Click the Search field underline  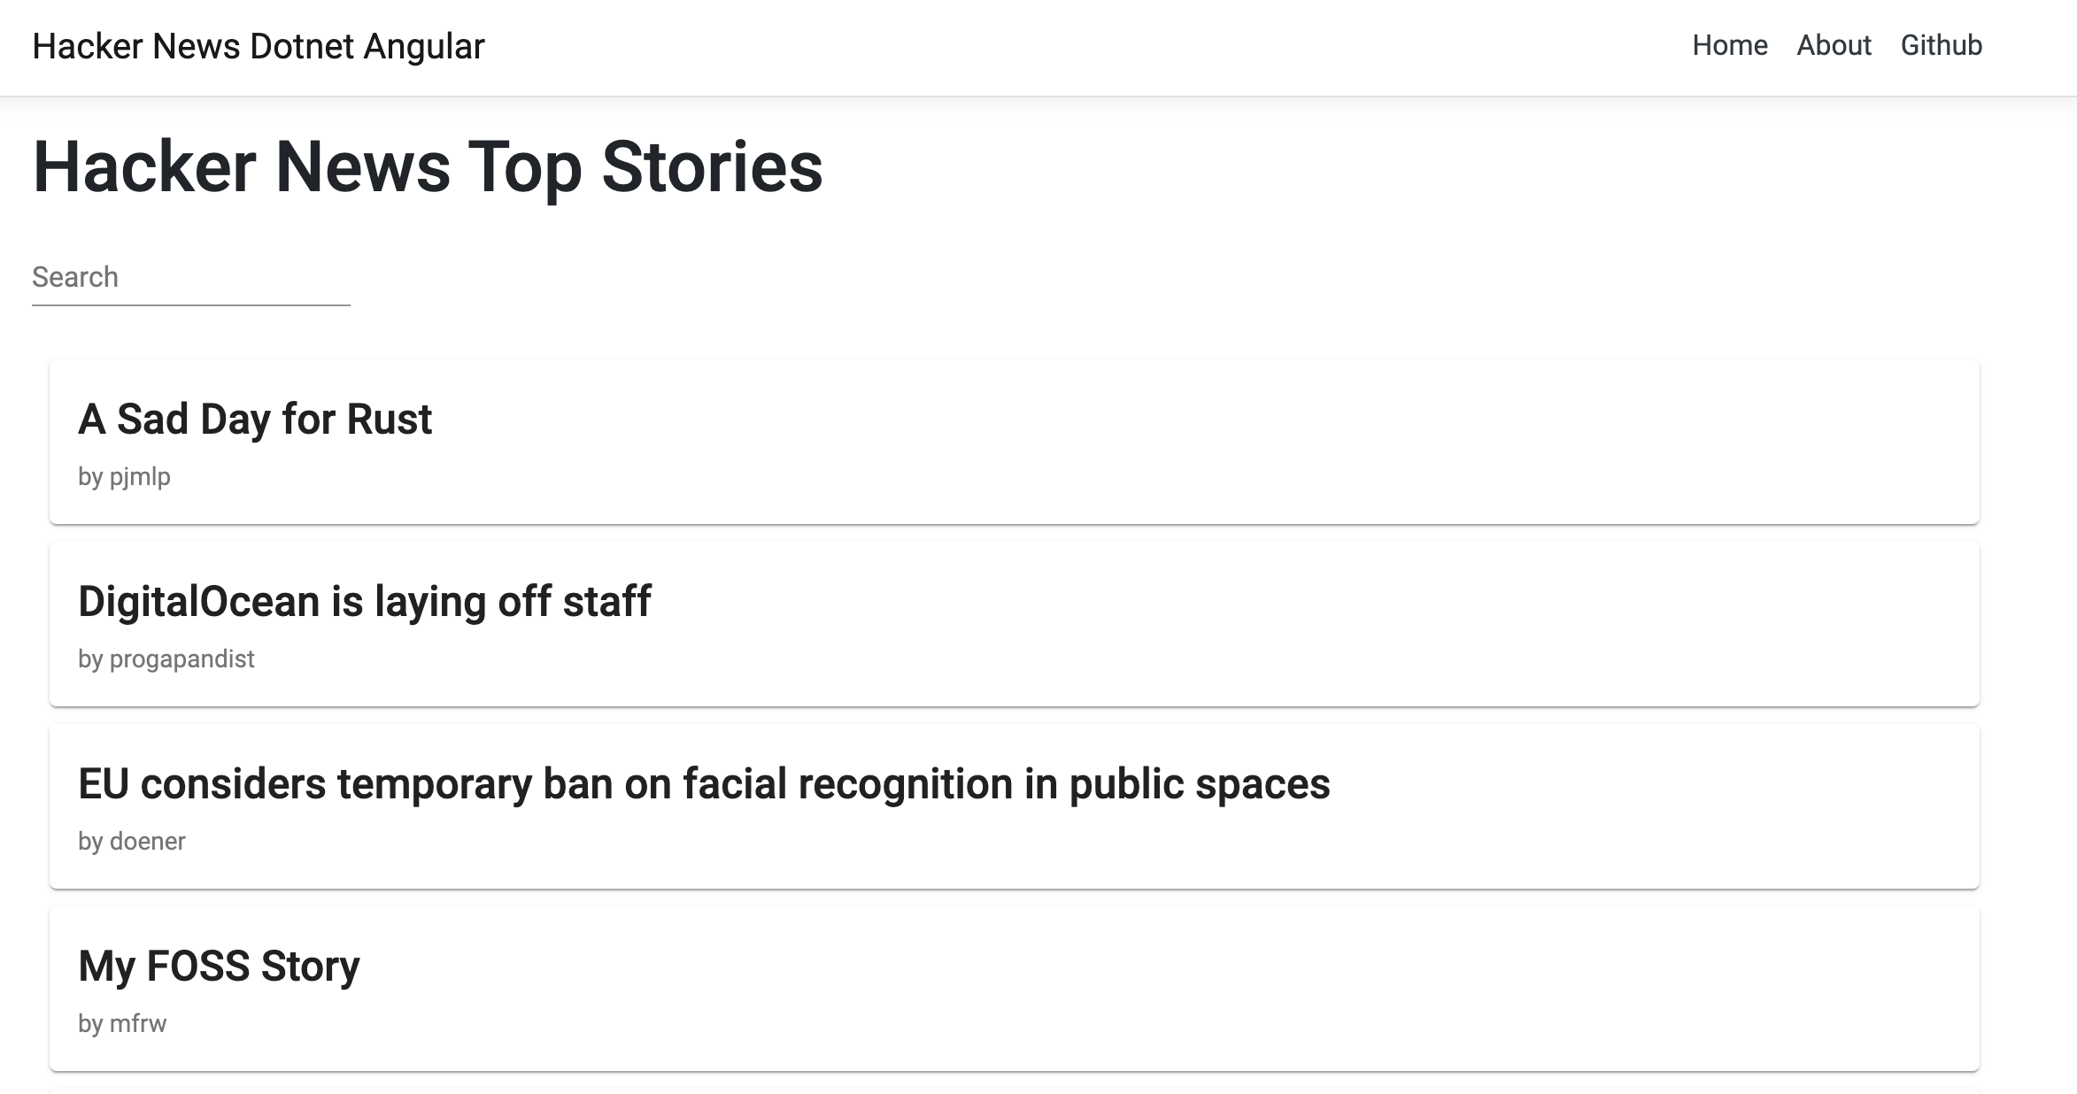[x=191, y=305]
